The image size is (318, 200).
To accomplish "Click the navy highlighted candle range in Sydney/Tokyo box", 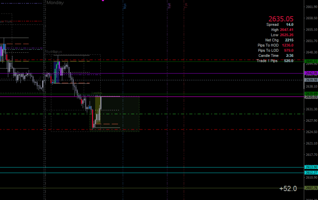I will tap(56, 72).
